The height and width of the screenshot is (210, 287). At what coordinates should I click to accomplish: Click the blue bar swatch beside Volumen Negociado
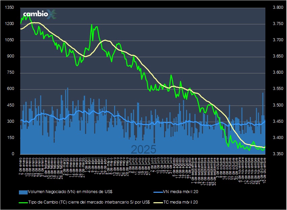pyautogui.click(x=23, y=191)
